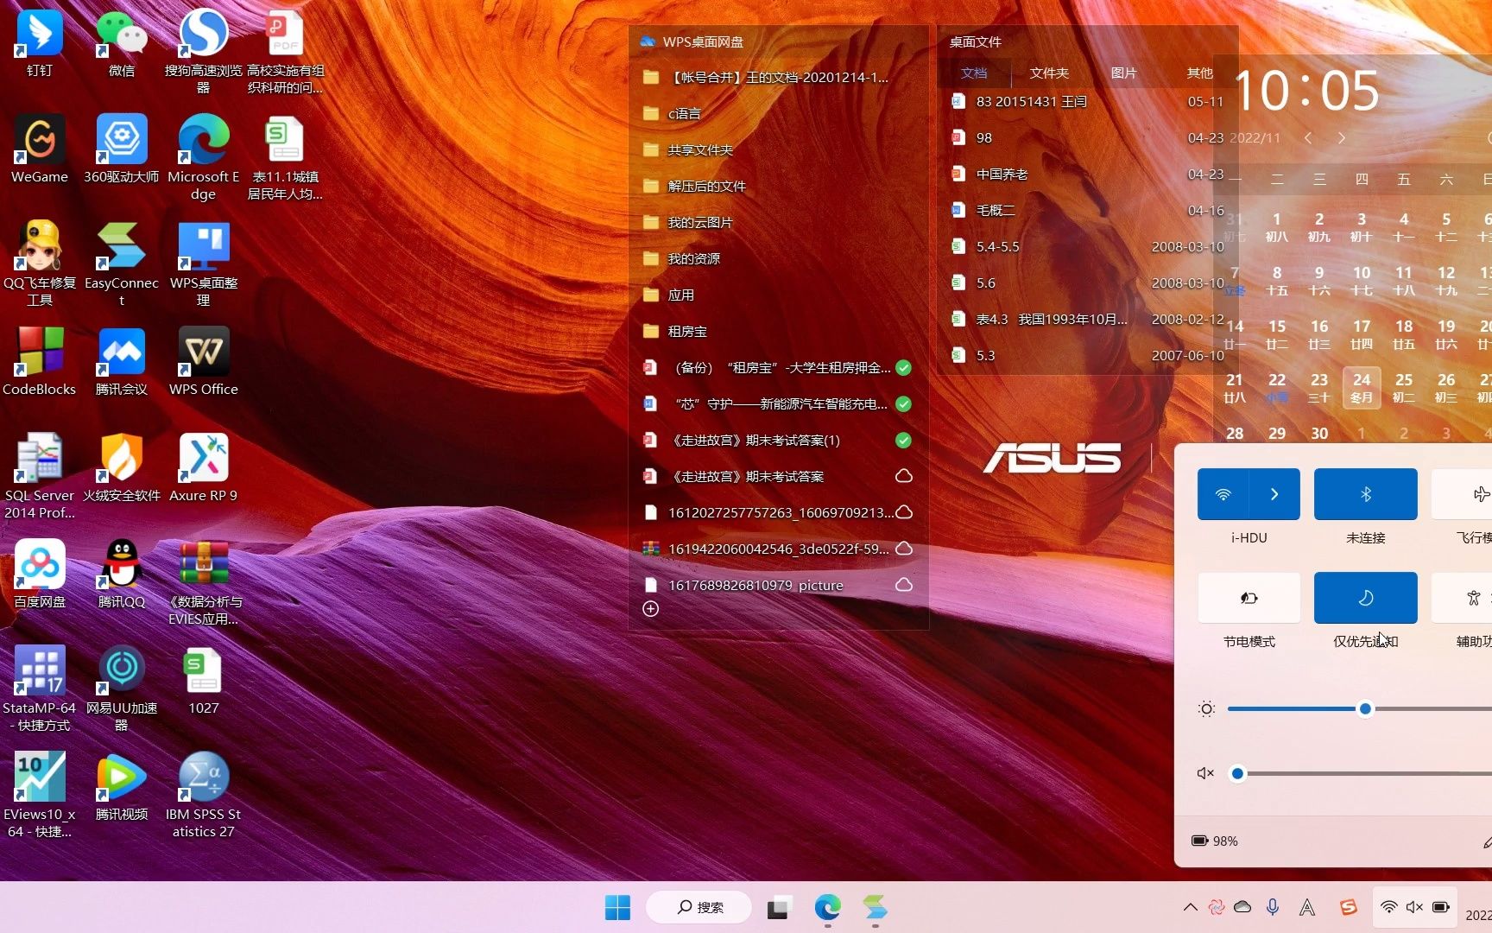Open the Windows Start button

pyautogui.click(x=617, y=907)
